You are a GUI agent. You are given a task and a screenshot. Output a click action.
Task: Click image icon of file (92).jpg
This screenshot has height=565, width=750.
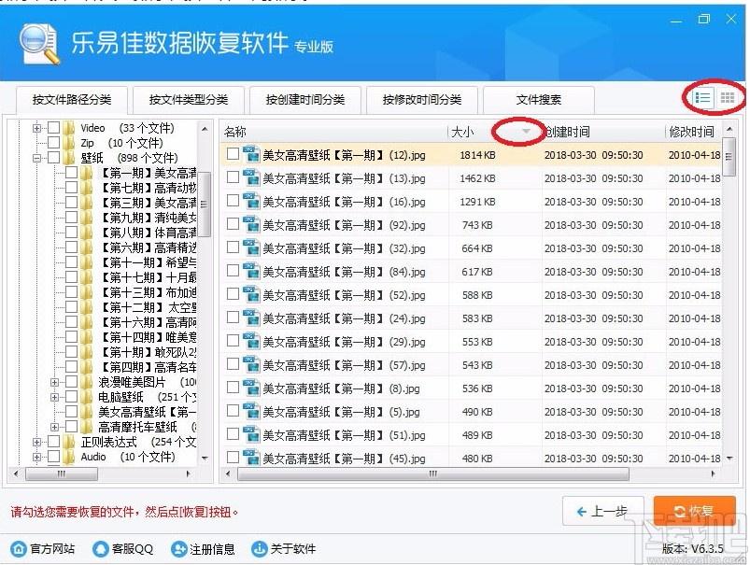point(250,225)
